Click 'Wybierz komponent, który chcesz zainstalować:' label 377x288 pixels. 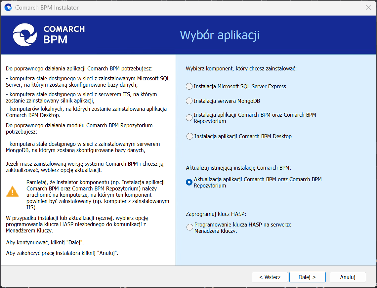click(241, 69)
